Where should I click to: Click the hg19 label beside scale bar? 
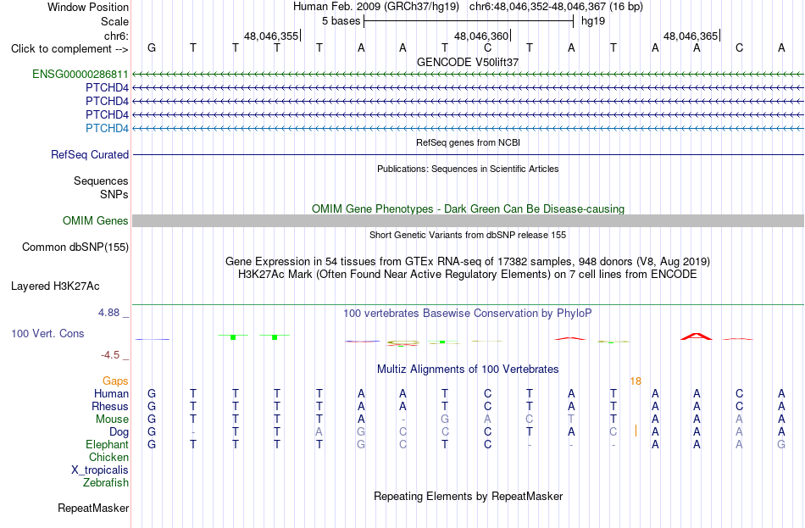[593, 21]
